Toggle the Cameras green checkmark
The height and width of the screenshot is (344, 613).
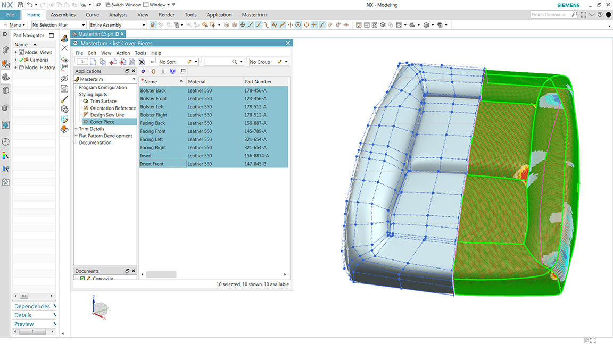point(21,60)
